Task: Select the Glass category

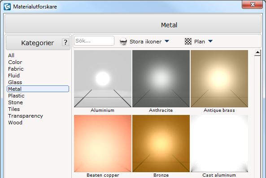Action: (x=15, y=82)
